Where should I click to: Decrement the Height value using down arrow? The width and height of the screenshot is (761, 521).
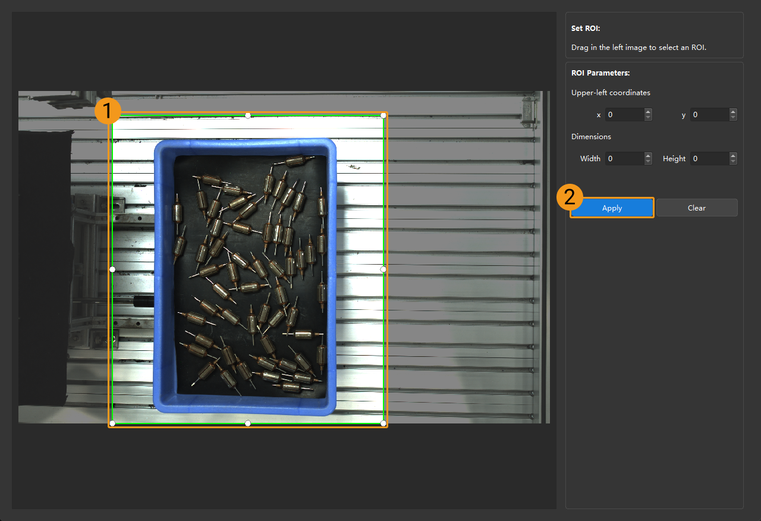click(x=733, y=162)
